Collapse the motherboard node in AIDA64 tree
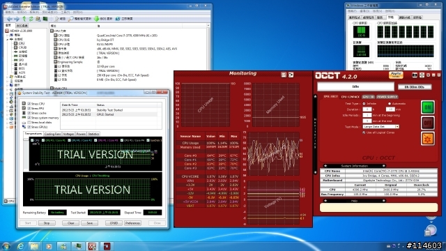Viewport: 446px width, 251px height. [8, 39]
